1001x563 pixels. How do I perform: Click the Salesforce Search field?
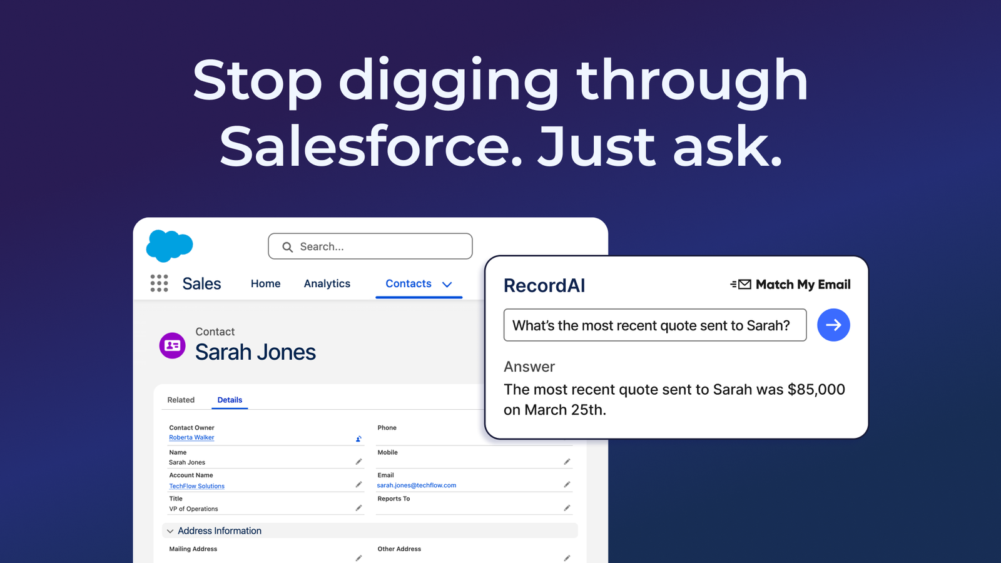[x=370, y=246]
